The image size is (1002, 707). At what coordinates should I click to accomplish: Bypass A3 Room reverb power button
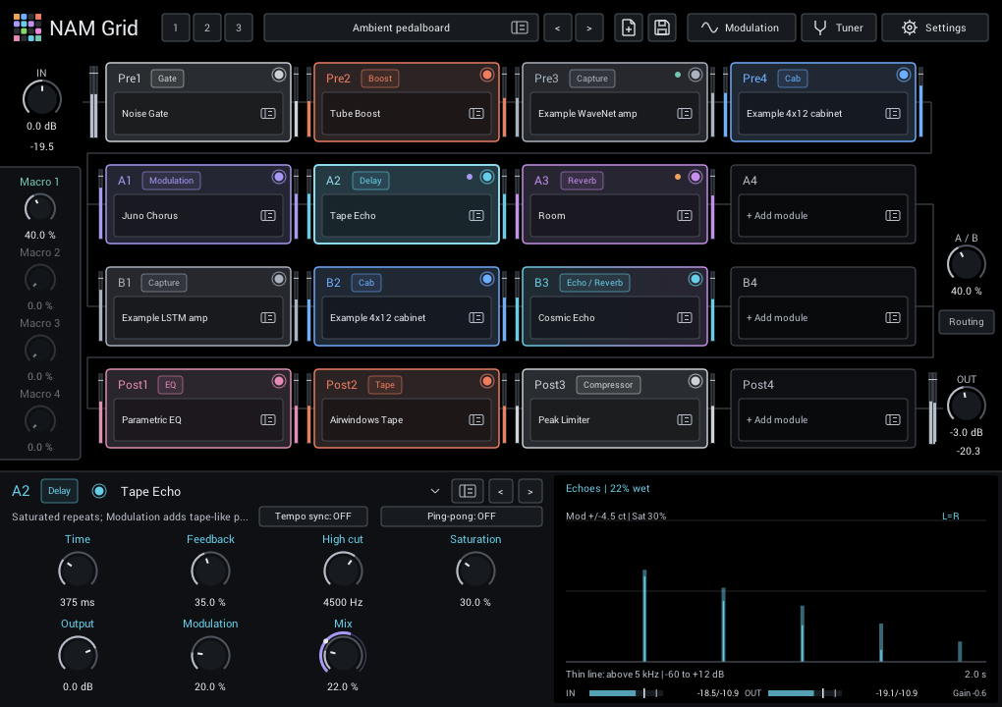coord(696,177)
